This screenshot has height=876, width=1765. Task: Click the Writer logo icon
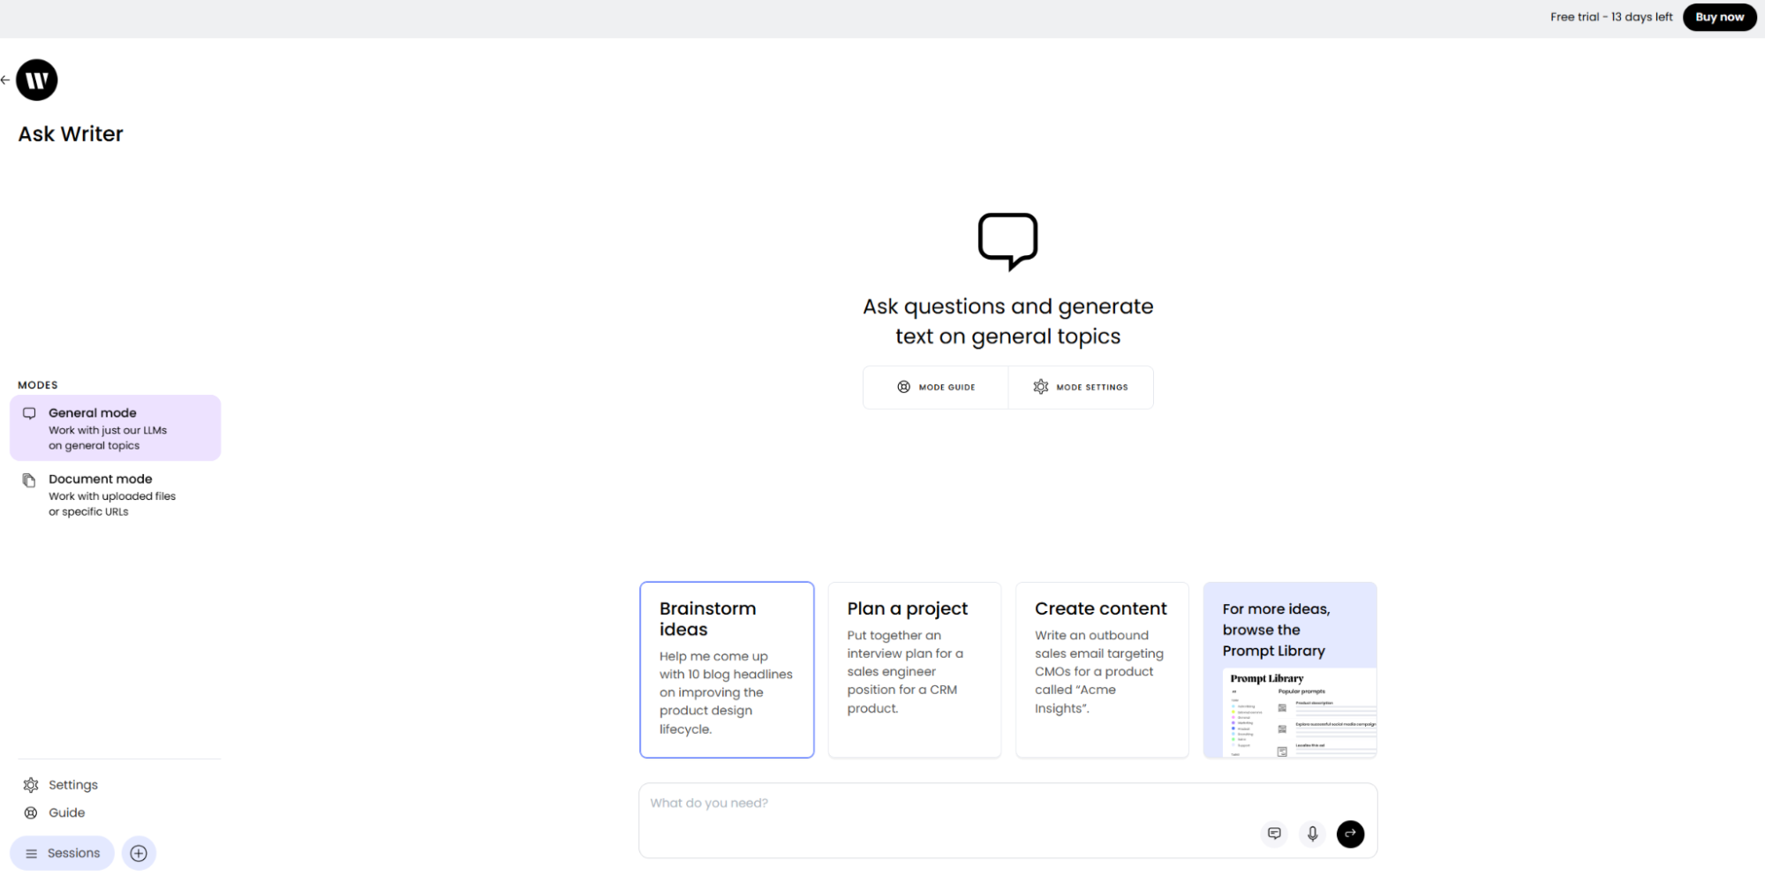tap(37, 80)
